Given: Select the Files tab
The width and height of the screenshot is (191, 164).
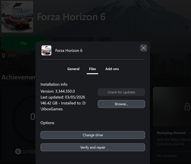Looking at the screenshot, I should [92, 69].
